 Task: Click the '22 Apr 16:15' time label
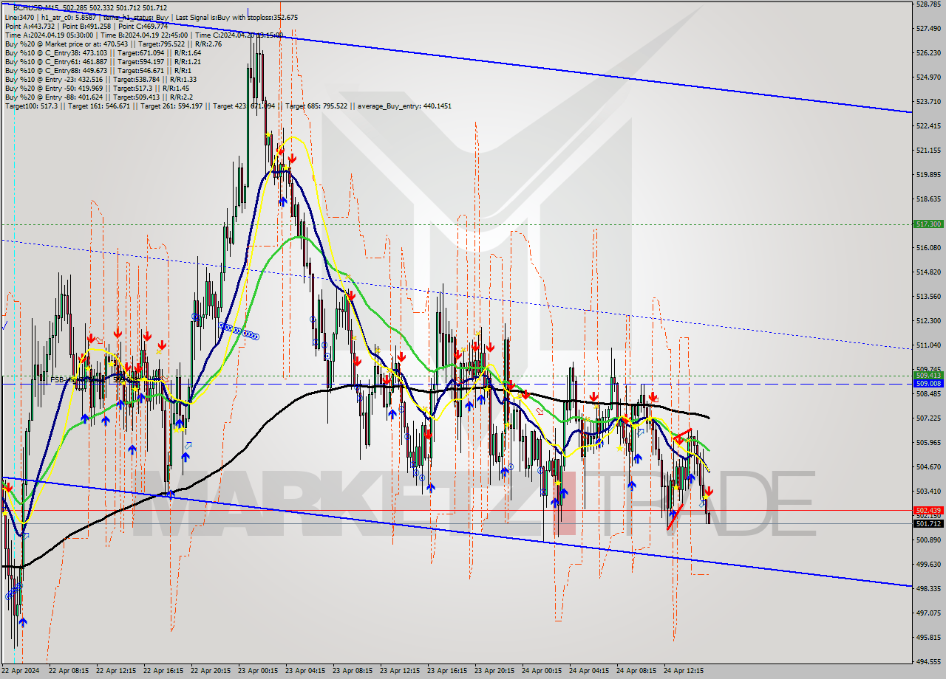[163, 671]
